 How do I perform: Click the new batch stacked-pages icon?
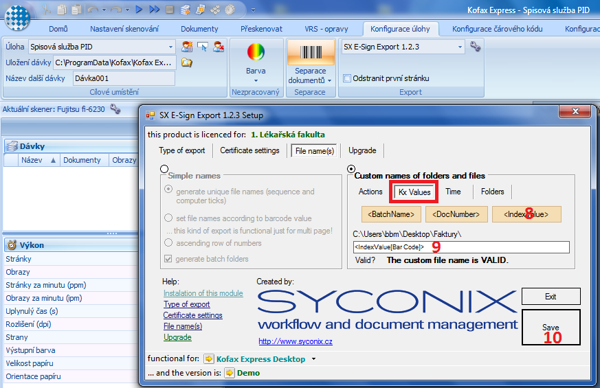185,10
